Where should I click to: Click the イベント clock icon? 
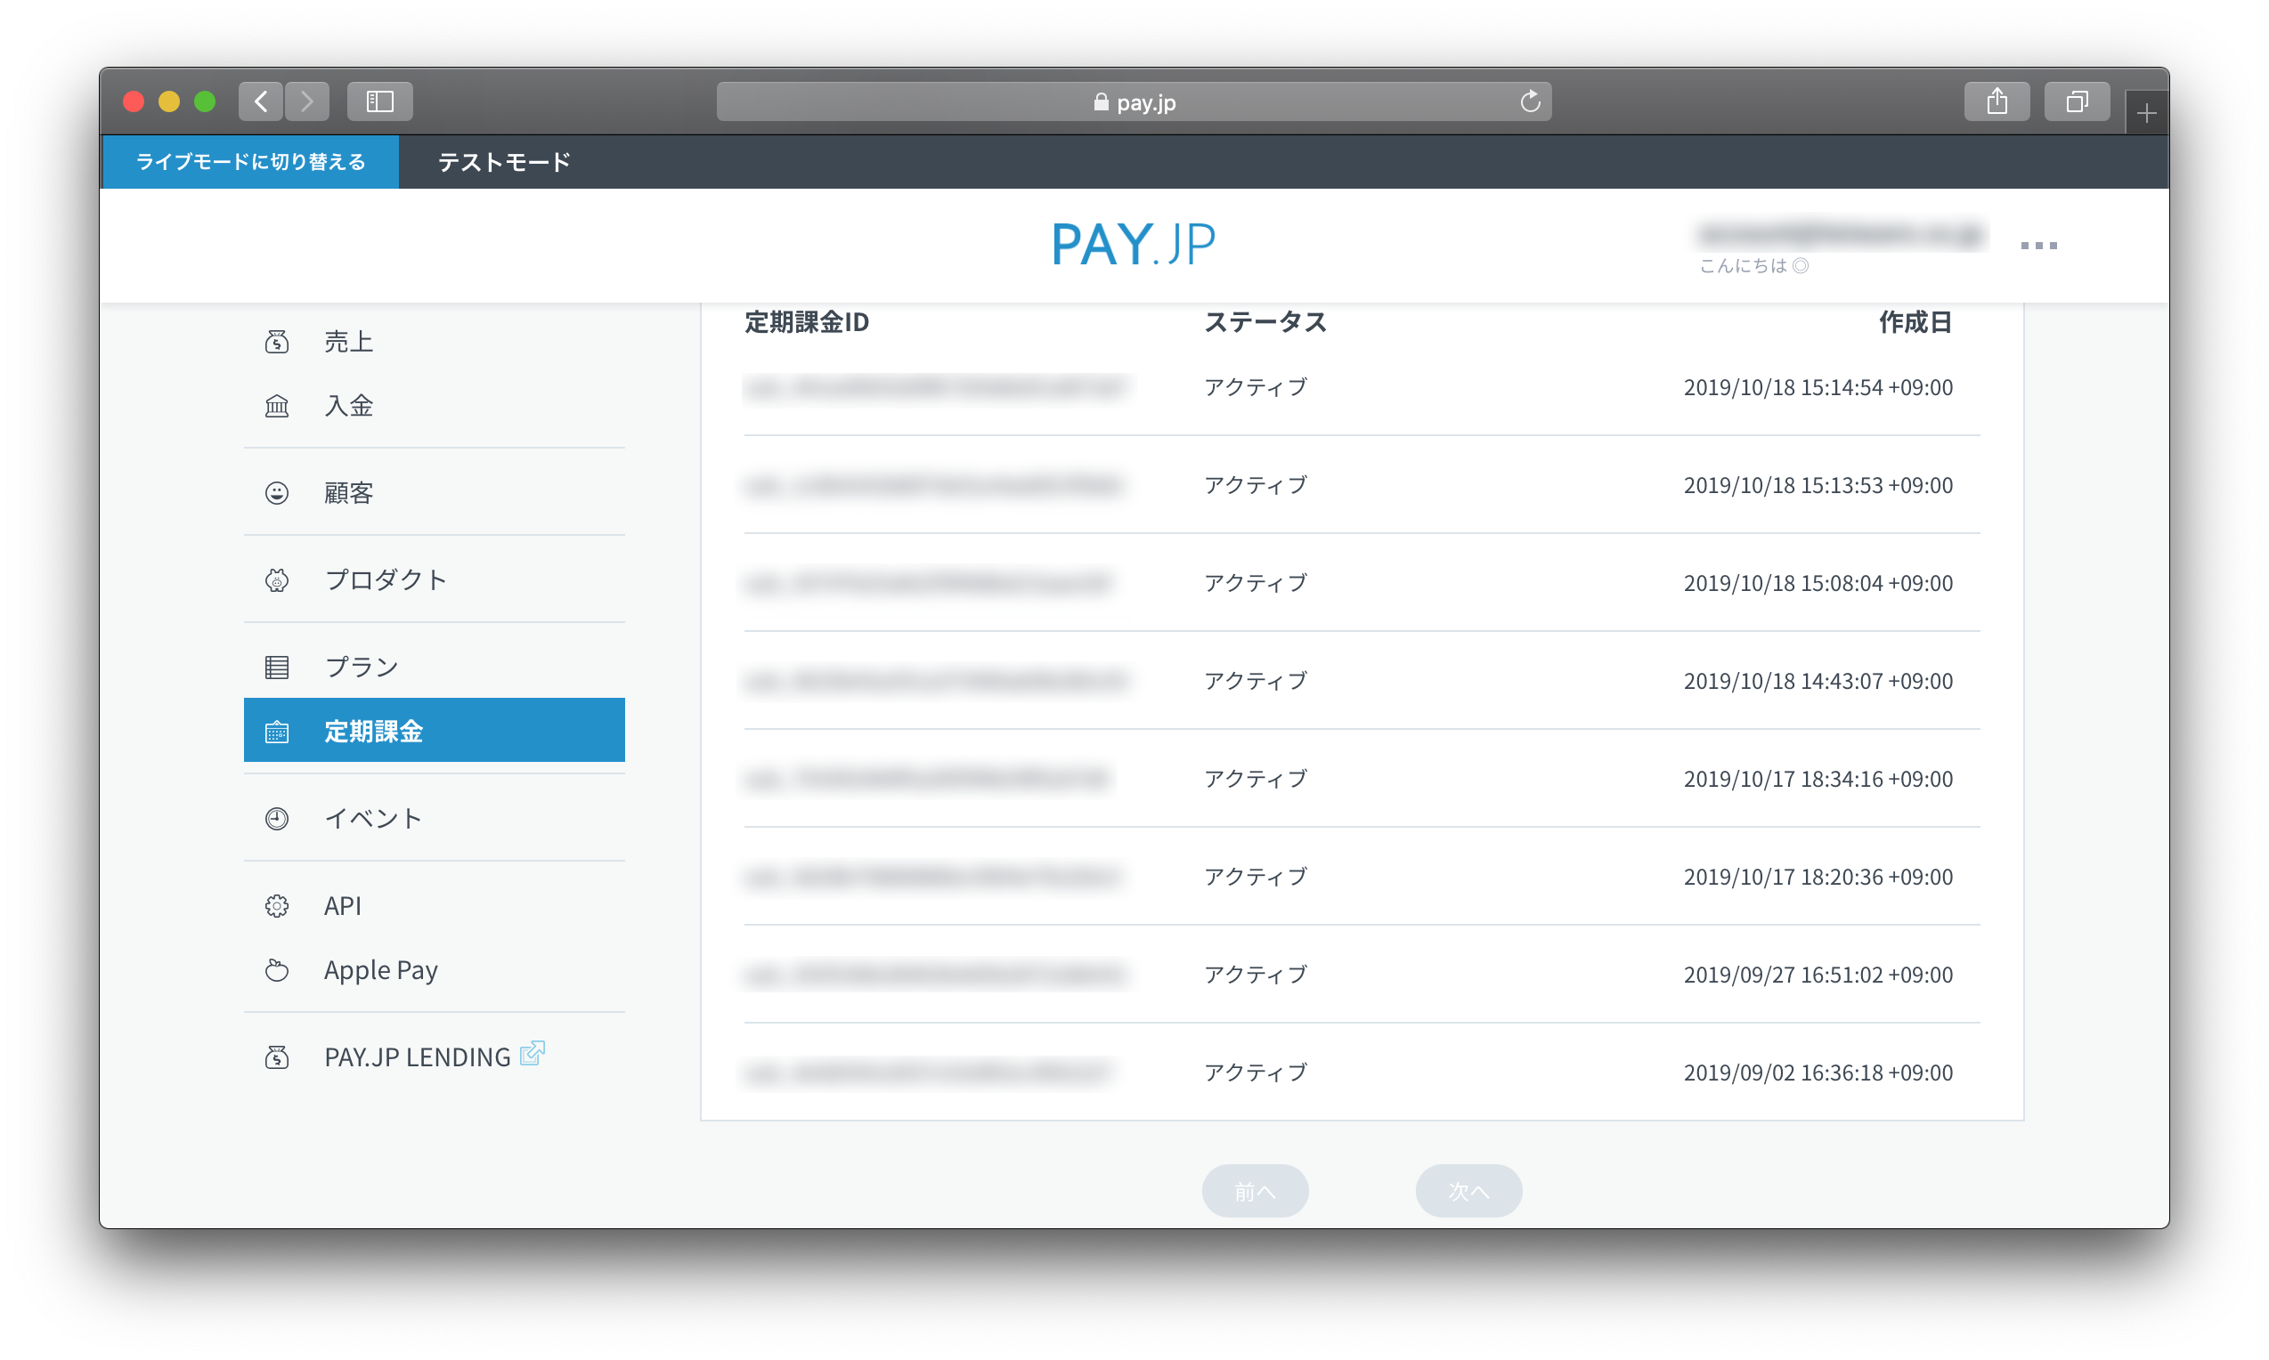point(277,818)
